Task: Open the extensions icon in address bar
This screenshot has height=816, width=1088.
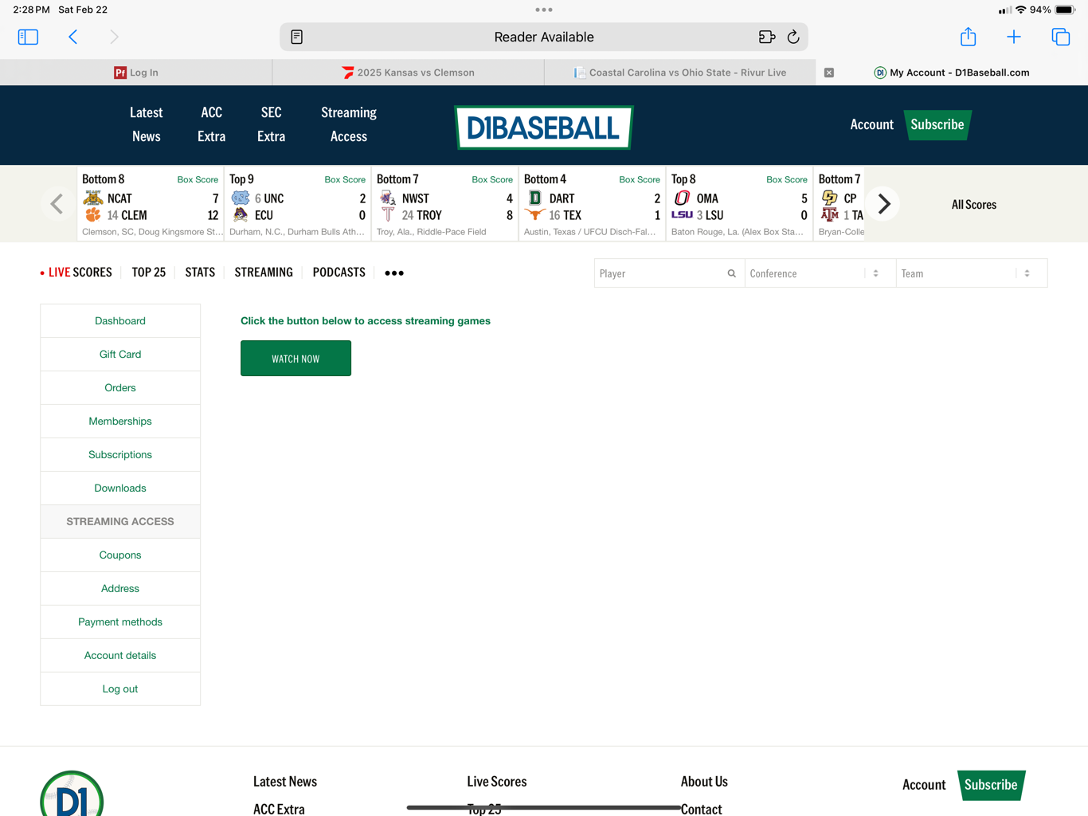Action: (766, 37)
